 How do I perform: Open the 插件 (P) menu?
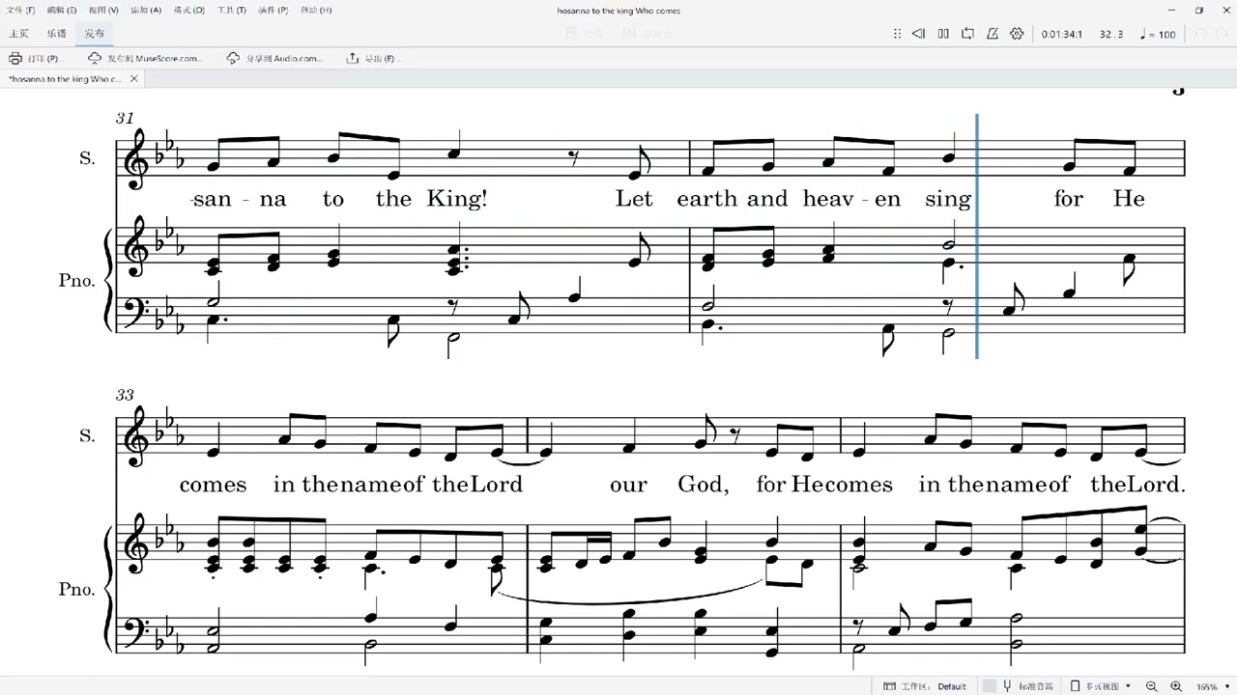point(273,11)
